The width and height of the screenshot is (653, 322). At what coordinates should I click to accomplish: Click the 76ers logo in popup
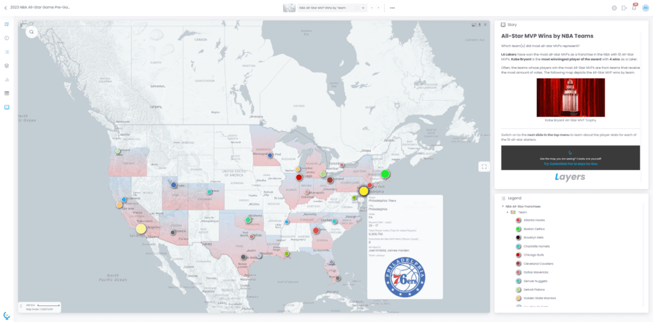pos(404,277)
